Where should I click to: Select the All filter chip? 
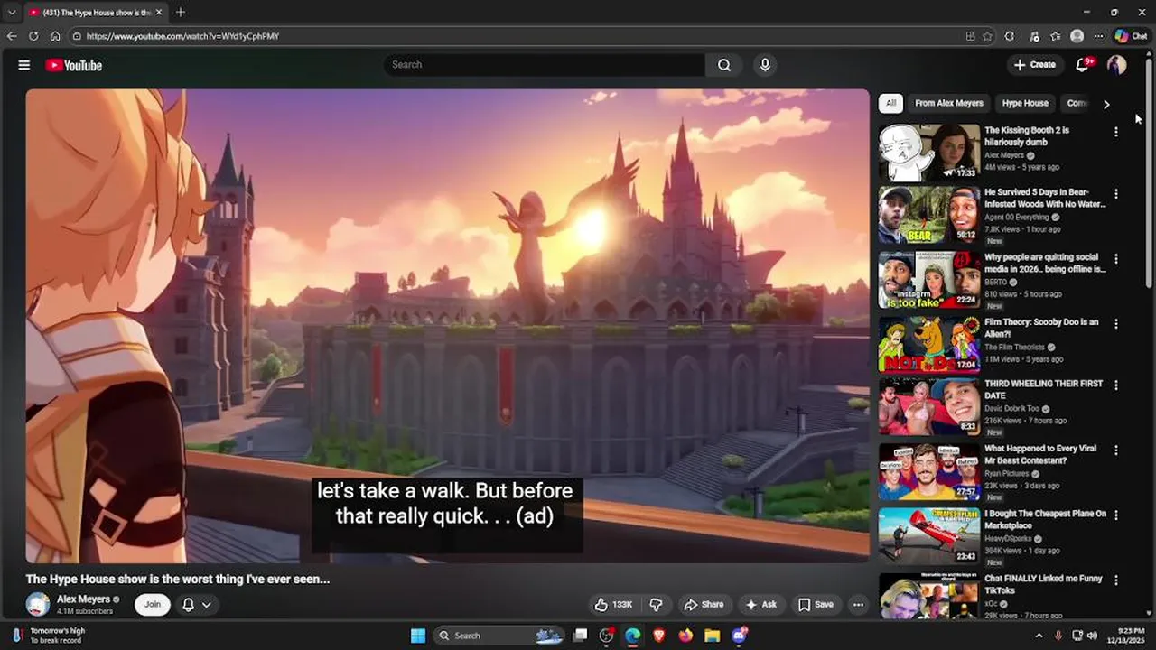[x=890, y=103]
